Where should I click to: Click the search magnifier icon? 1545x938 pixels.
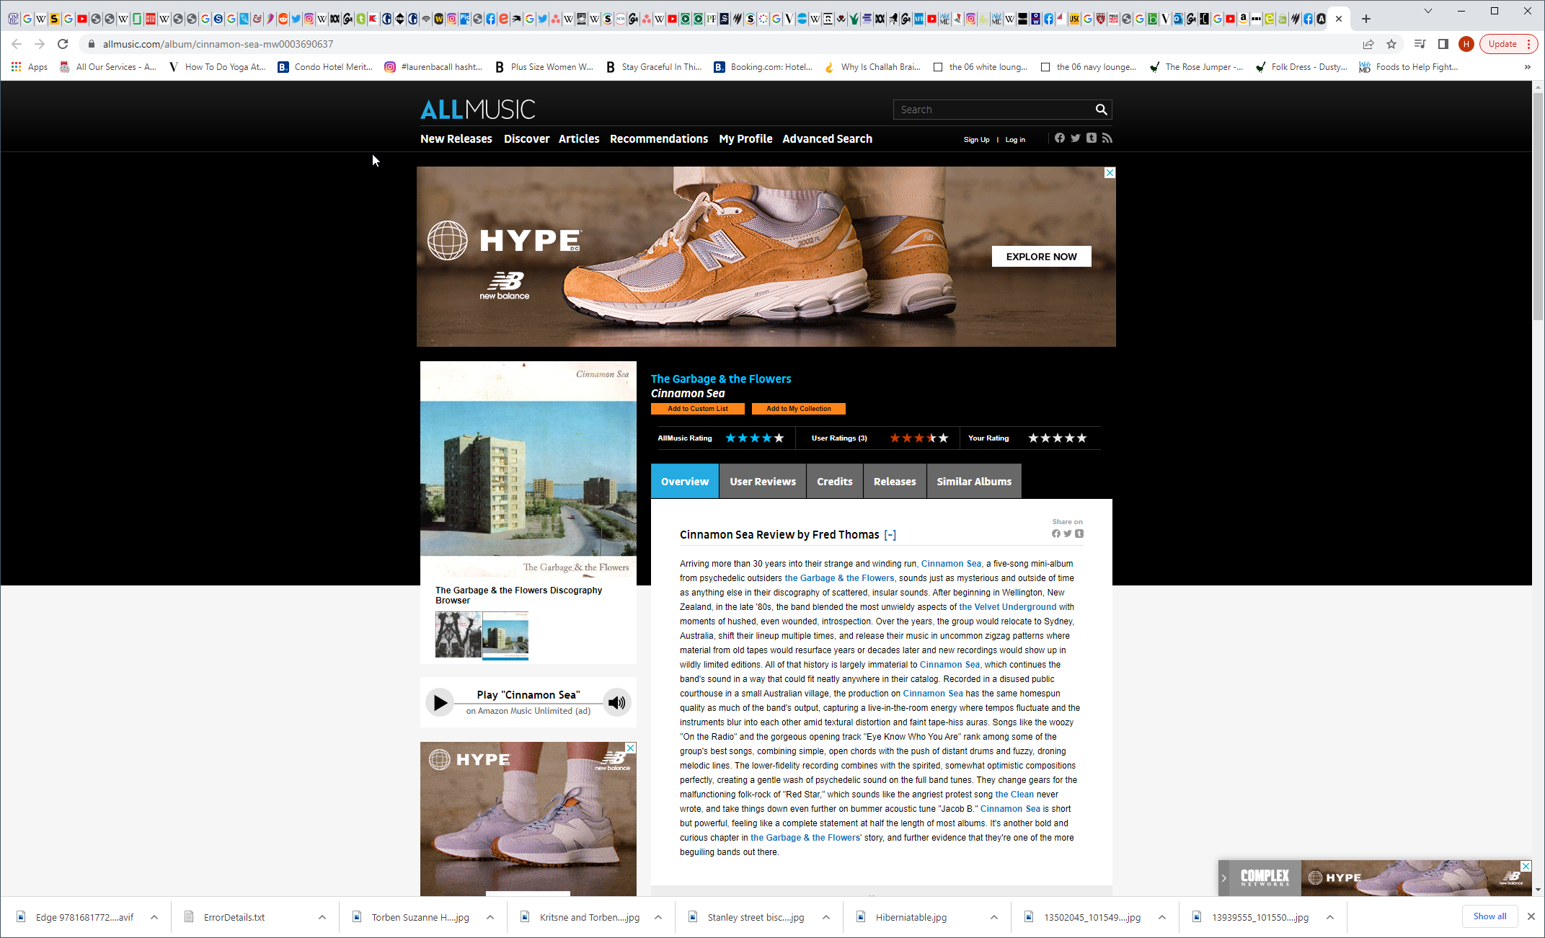(x=1101, y=110)
